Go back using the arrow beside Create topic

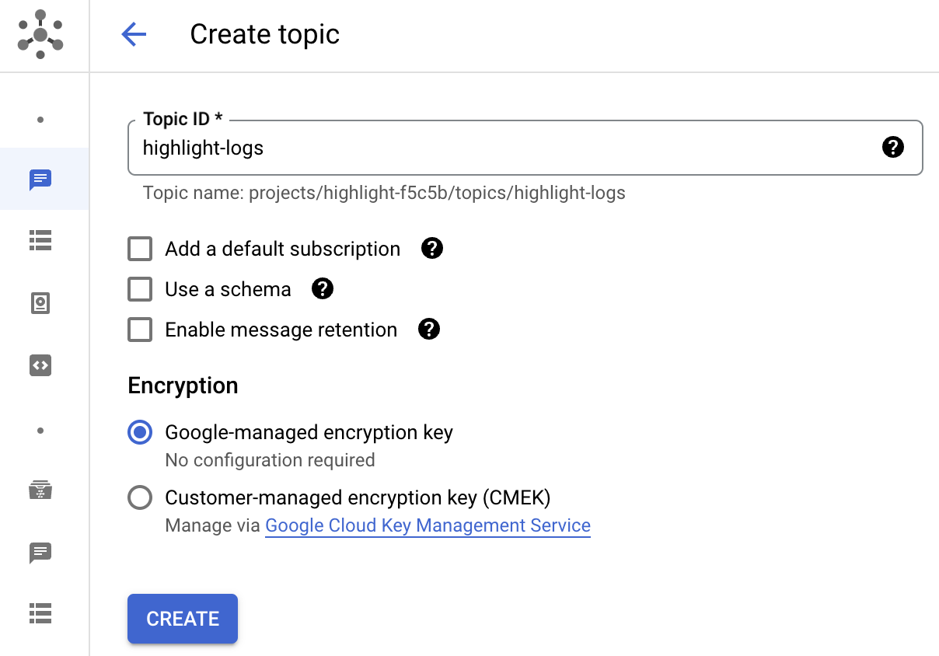(134, 35)
